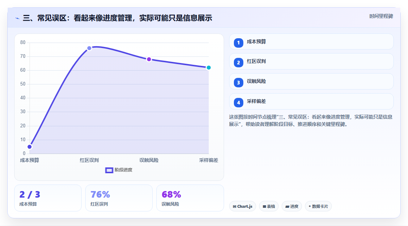This screenshot has height=226, width=408.
Task: Click the y-axis value 80
Action: pos(23,42)
